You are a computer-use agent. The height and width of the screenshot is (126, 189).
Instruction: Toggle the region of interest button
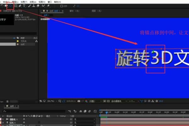tap(105, 101)
